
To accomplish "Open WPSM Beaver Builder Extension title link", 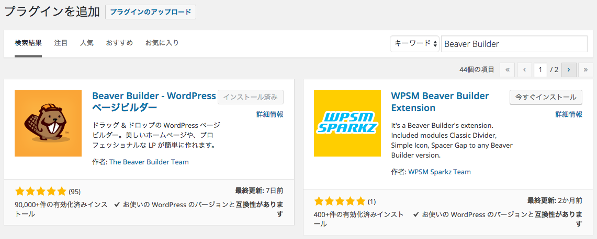I will [440, 101].
